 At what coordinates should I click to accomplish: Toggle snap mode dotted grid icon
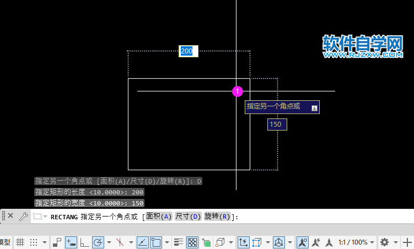(x=34, y=242)
